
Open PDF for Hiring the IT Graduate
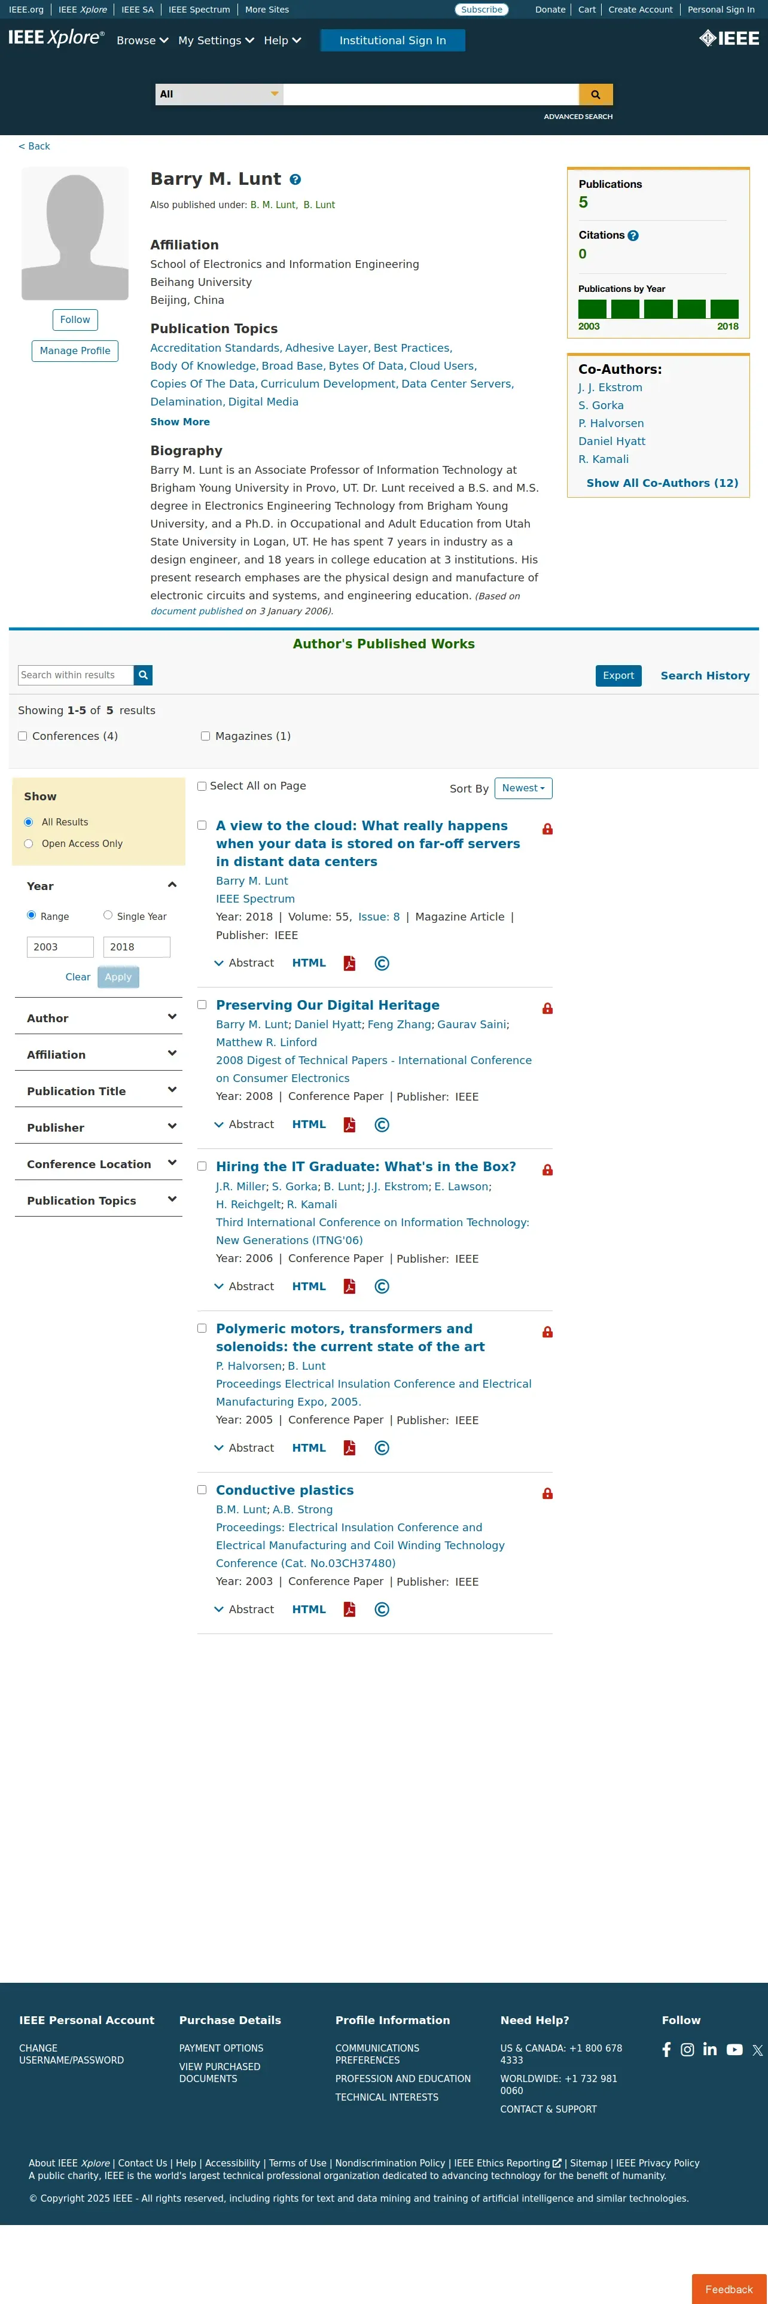click(349, 1286)
